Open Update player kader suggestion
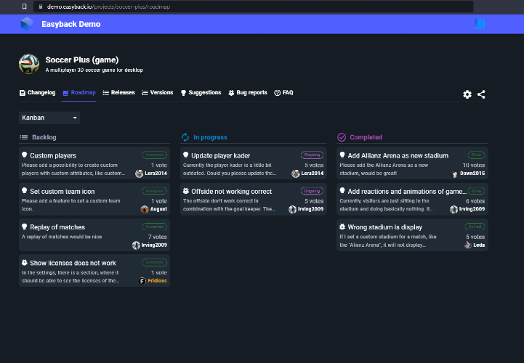Screen dimensions: 524x363 [220, 155]
